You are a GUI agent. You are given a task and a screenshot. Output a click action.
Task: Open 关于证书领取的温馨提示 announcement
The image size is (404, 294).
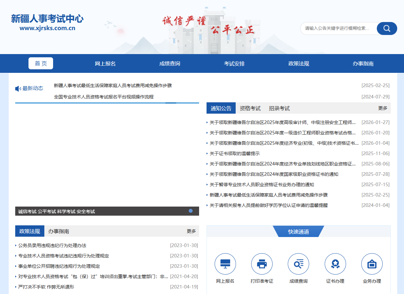coord(234,153)
